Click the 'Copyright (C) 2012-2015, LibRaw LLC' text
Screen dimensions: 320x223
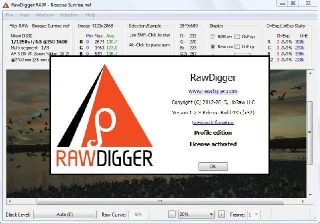pos(213,102)
